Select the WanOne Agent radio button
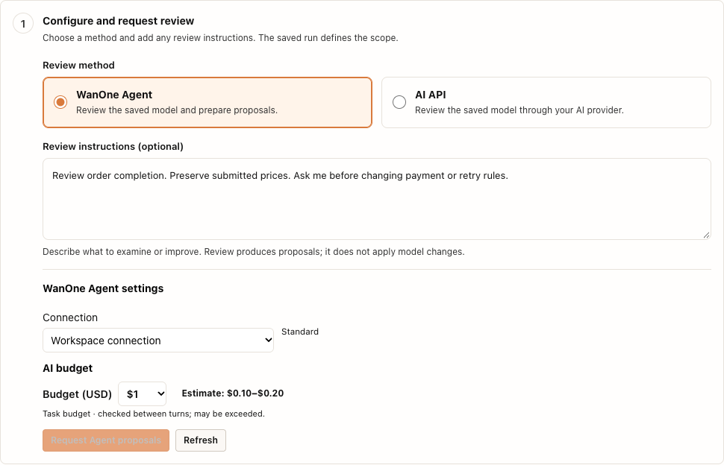Viewport: 724px width, 465px height. click(60, 102)
